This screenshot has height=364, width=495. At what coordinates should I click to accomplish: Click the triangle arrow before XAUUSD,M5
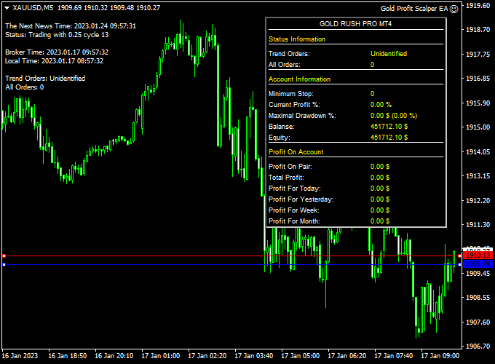click(x=7, y=8)
